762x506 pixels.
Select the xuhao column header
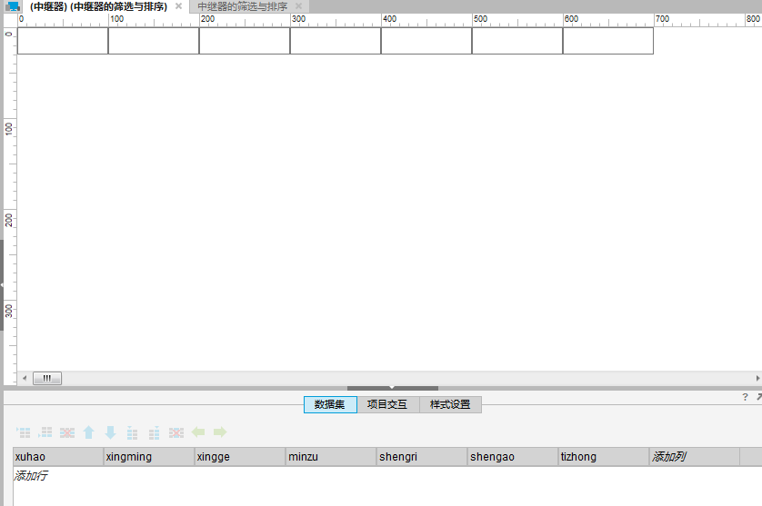[58, 456]
